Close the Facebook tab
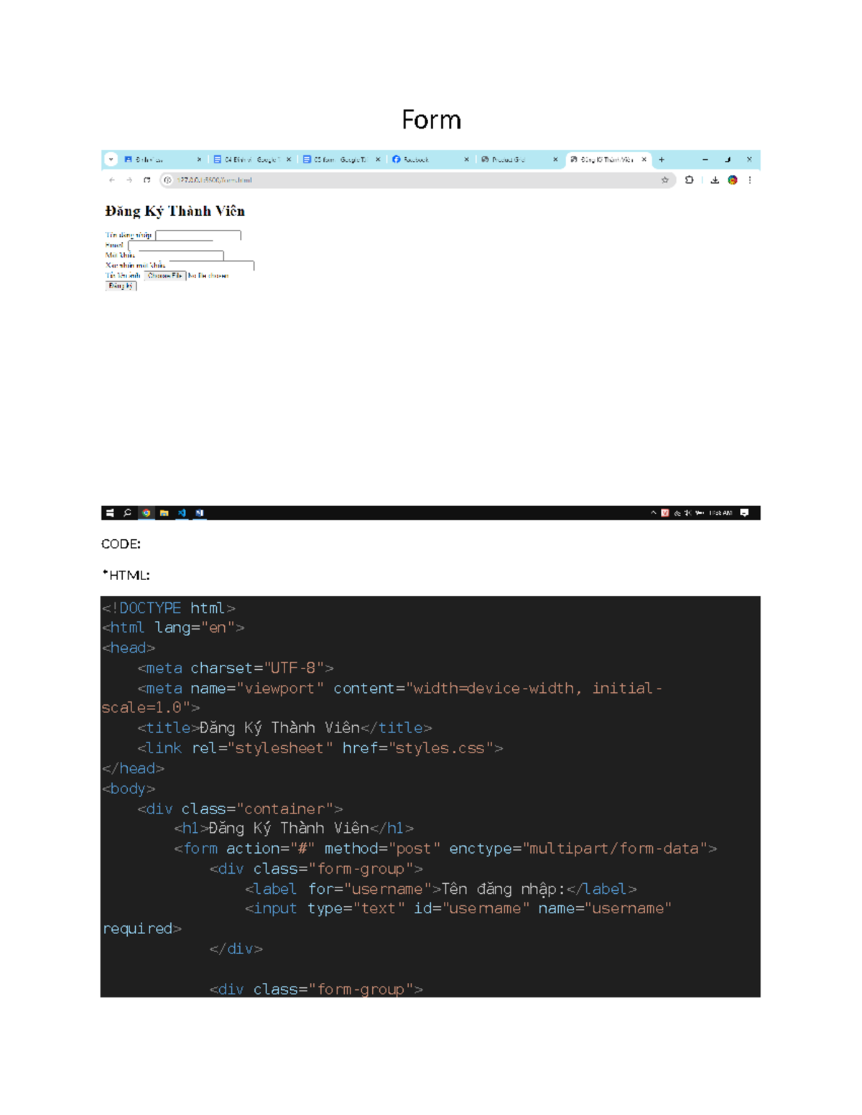Screen dimensions: 862x1115 pyautogui.click(x=466, y=159)
